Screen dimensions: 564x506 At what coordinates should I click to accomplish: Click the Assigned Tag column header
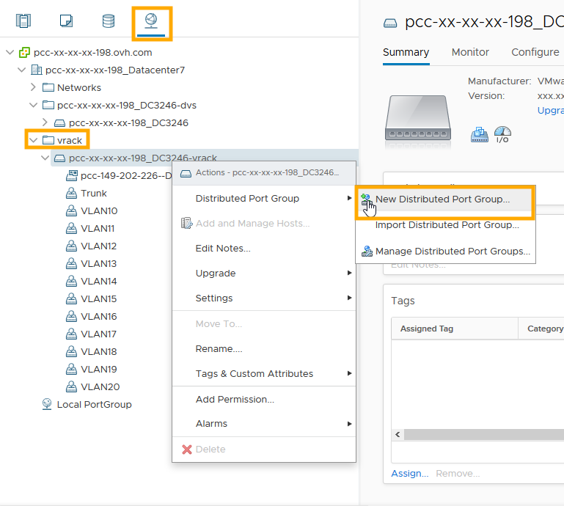pos(455,329)
